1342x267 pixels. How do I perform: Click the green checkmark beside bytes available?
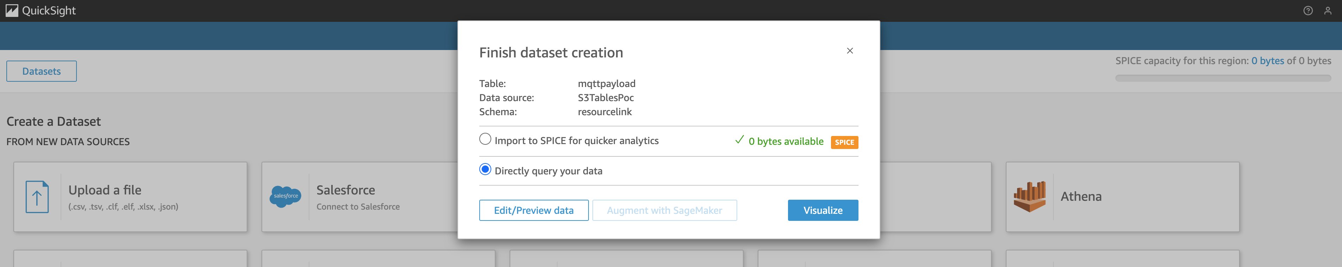point(739,140)
